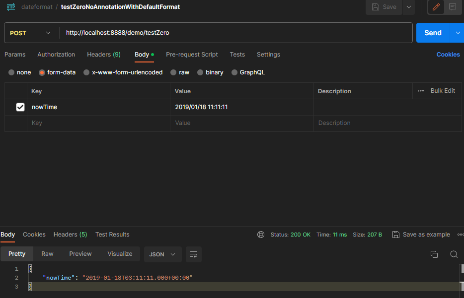Image resolution: width=464 pixels, height=298 pixels.
Task: Click the search response magnifier icon
Action: coord(454,254)
